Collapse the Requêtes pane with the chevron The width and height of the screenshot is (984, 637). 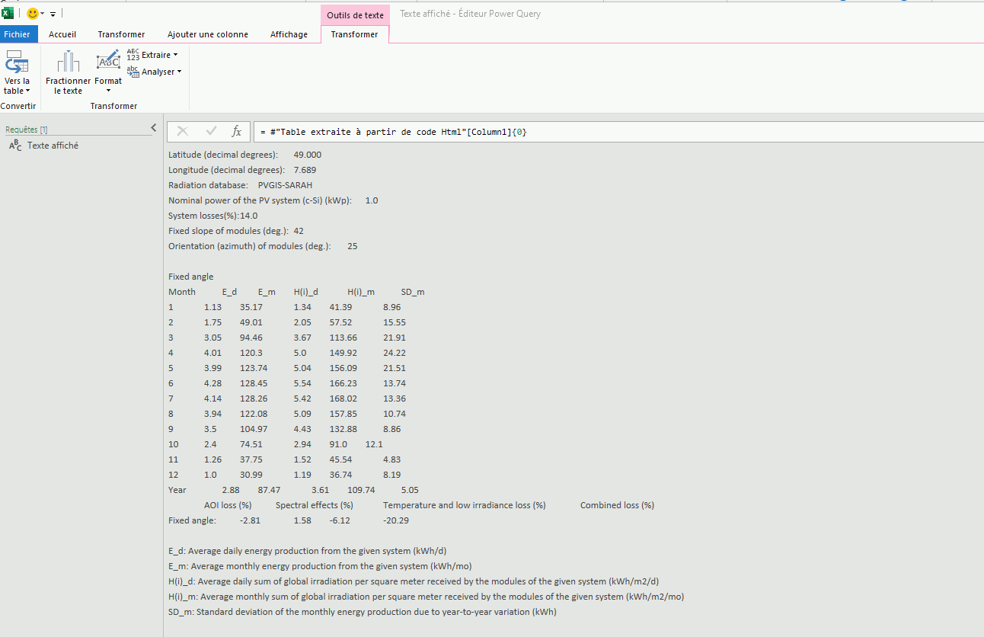click(153, 128)
